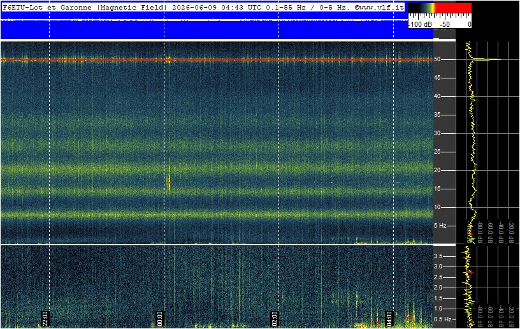Click the 5 Hz frequency axis label
520x329 pixels.
(440, 226)
